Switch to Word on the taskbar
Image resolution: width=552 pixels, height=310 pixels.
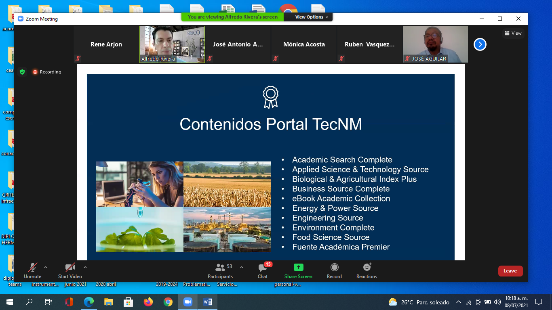[x=207, y=302]
